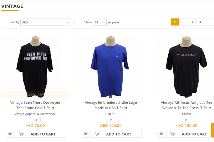Select size M for Nike T-Shirt
214x142 pixels.
click(x=111, y=120)
